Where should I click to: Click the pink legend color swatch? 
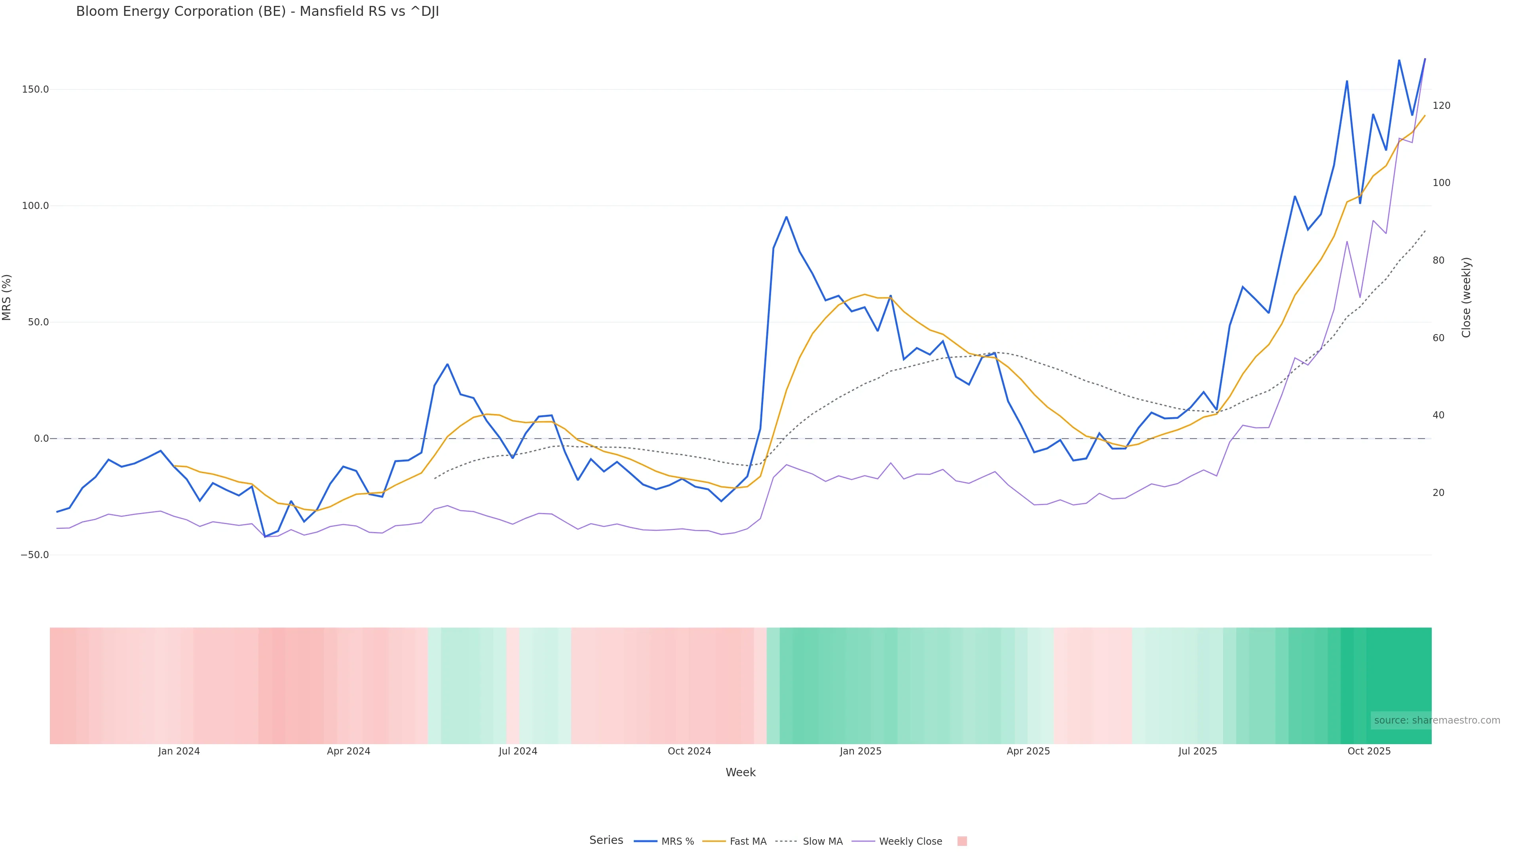click(x=962, y=842)
